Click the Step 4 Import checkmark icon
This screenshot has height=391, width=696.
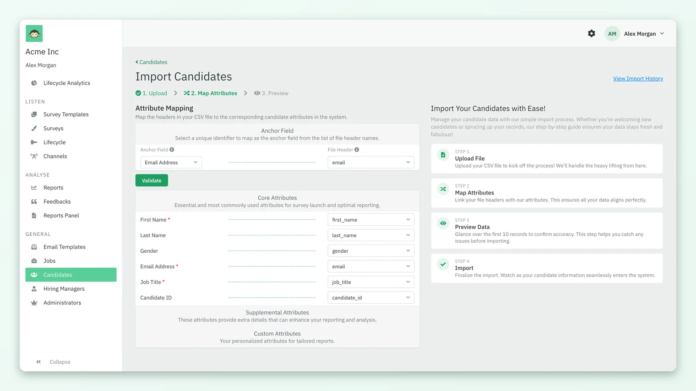click(x=443, y=264)
